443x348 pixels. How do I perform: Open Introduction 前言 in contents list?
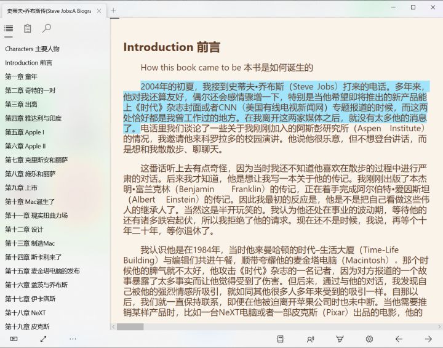pyautogui.click(x=28, y=63)
